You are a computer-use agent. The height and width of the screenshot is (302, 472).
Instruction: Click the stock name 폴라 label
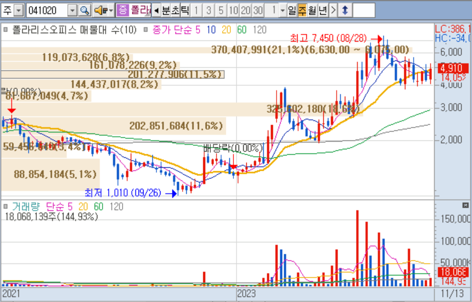tap(140, 11)
